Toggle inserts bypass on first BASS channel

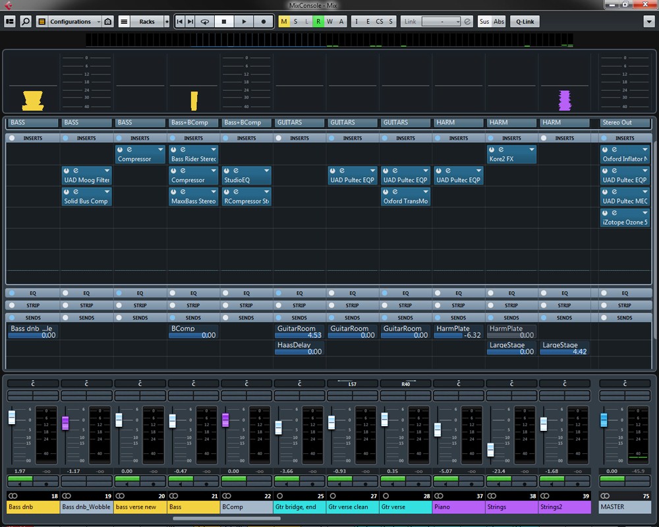(12, 138)
